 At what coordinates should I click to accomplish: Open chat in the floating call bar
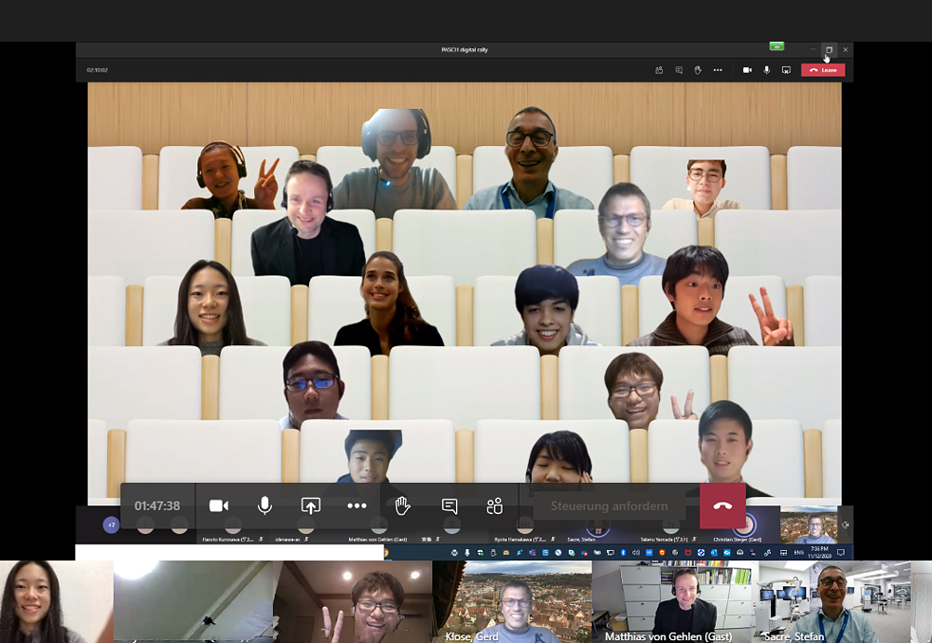coord(449,506)
